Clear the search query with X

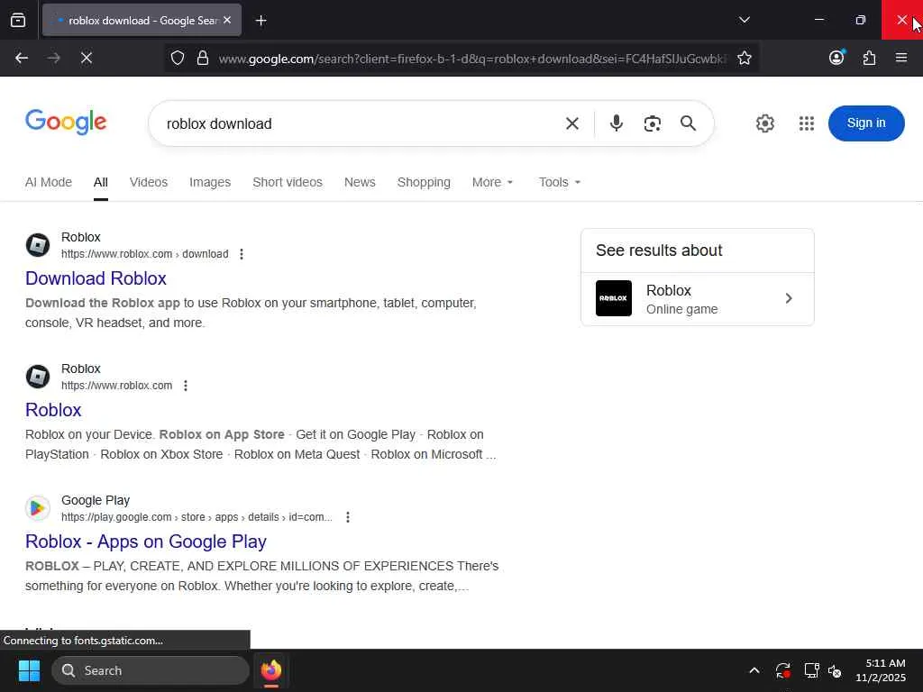pos(571,123)
